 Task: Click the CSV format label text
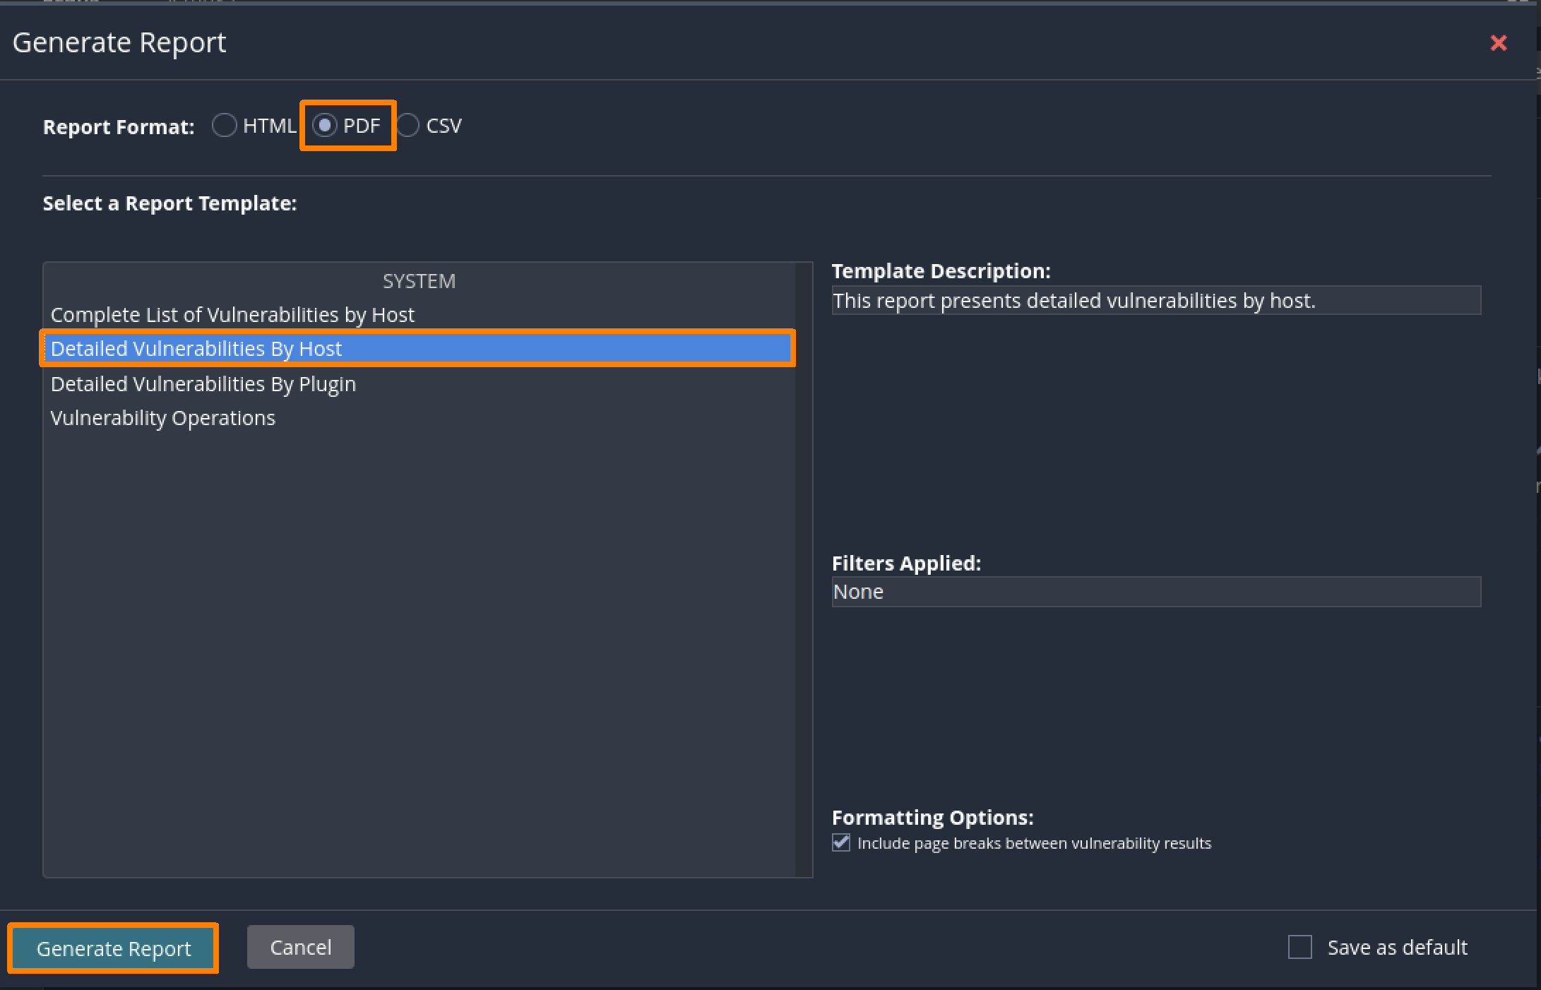444,126
